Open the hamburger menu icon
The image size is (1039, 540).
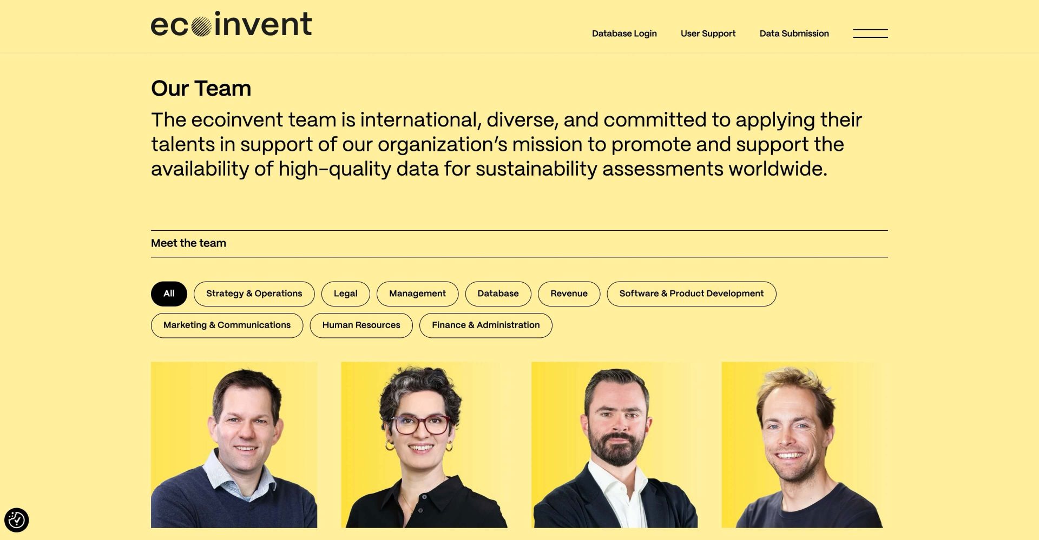coord(870,34)
